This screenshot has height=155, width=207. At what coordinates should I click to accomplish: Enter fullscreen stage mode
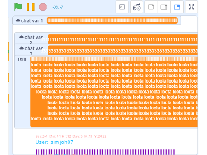tap(191, 7)
